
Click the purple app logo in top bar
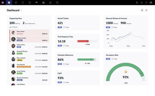pos(3,2)
